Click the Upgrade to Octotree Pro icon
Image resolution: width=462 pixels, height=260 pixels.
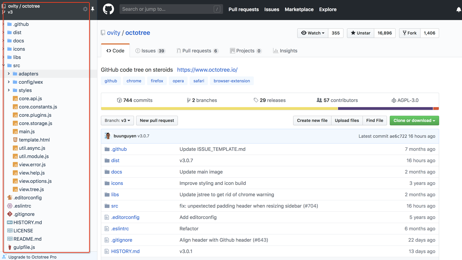click(x=4, y=257)
